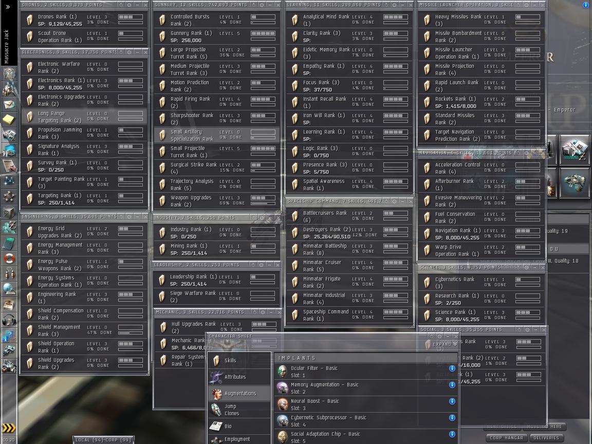Open the yellow notepad icon in sidebar
Viewport: 592px width, 444px height.
click(x=9, y=120)
